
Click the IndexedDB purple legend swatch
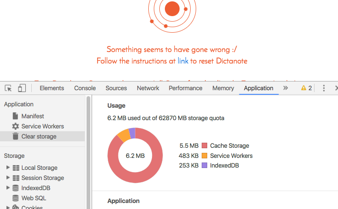click(204, 165)
